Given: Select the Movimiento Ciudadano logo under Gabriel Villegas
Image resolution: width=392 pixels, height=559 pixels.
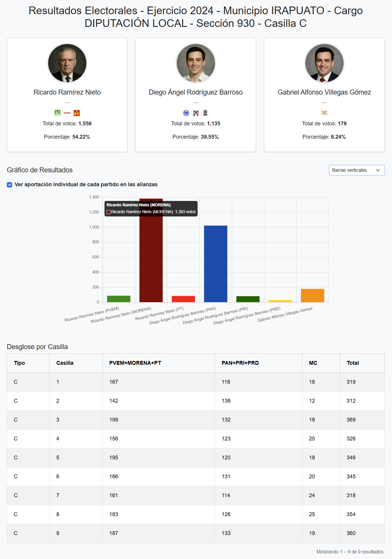Looking at the screenshot, I should [x=324, y=113].
